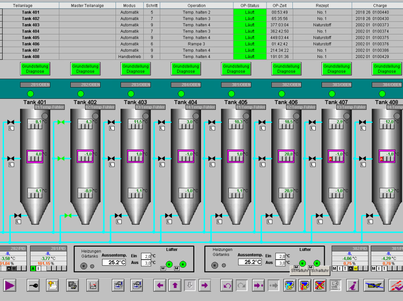This screenshot has height=301, width=403.
Task: Open the magenta-framed setpoint box on Tank 404
Action: tap(185, 156)
